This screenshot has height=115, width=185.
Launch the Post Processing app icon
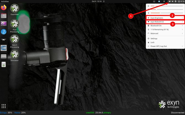[x=14, y=24]
